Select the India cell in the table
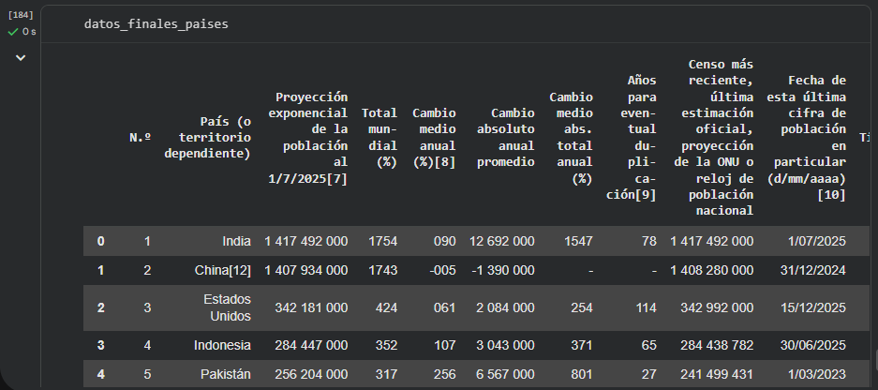Image resolution: width=878 pixels, height=390 pixels. (x=236, y=241)
